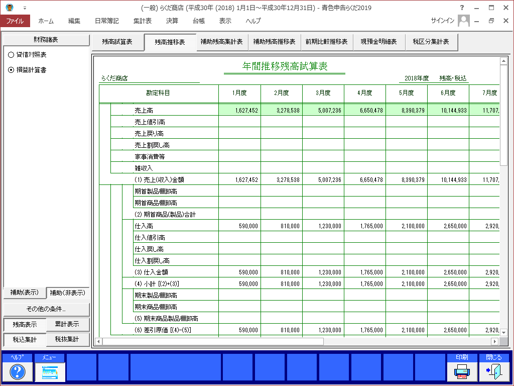Switch to 税区分集計表 tab

point(431,42)
